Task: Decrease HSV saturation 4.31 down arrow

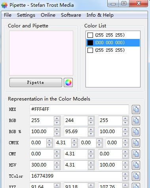Action: click(91, 167)
